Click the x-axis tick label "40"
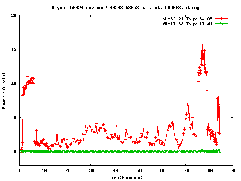The image size is (241, 181). point(115,170)
